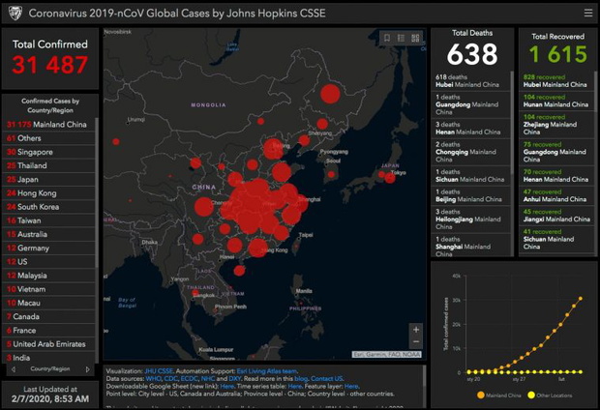Select Taiwan in the country list
Viewport: 600px width, 410px height.
(x=48, y=220)
